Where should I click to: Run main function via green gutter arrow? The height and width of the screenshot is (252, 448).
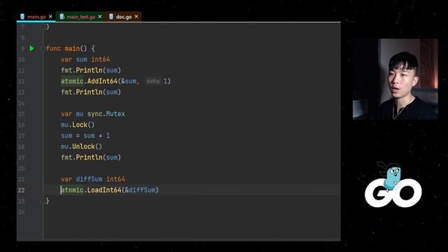tap(31, 48)
